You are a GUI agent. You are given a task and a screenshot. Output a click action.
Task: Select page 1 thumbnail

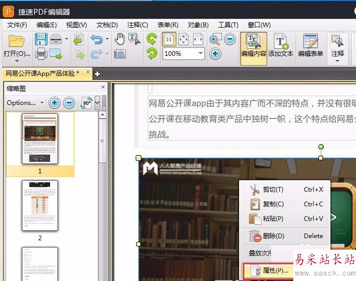tap(40, 138)
